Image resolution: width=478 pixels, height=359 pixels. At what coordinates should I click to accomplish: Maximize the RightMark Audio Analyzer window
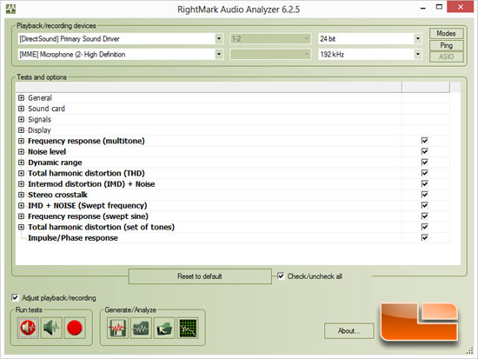(x=439, y=7)
